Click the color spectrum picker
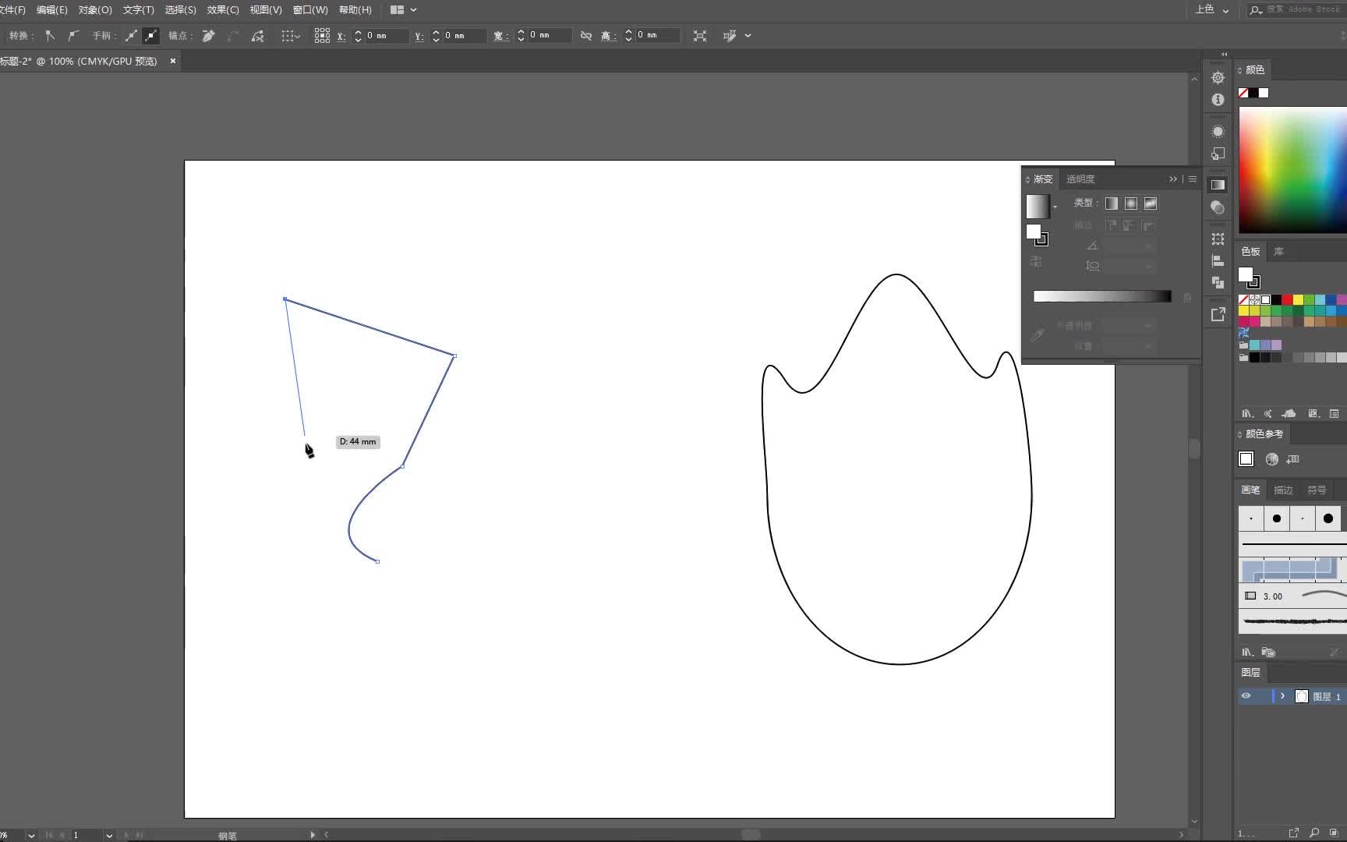 (x=1292, y=170)
